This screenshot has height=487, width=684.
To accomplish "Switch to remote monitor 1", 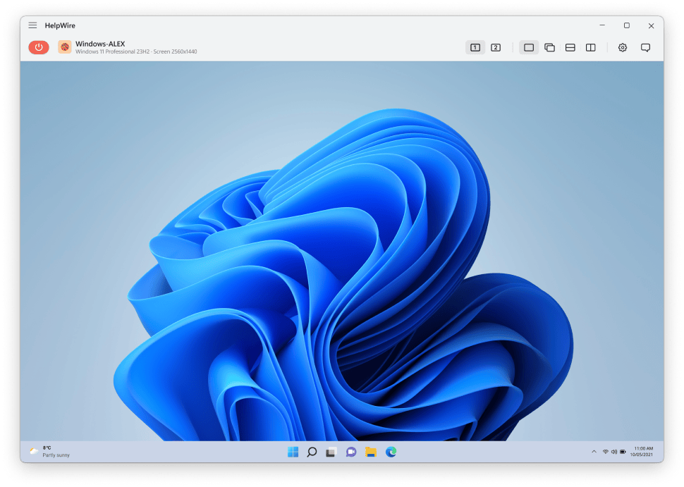I will 475,47.
